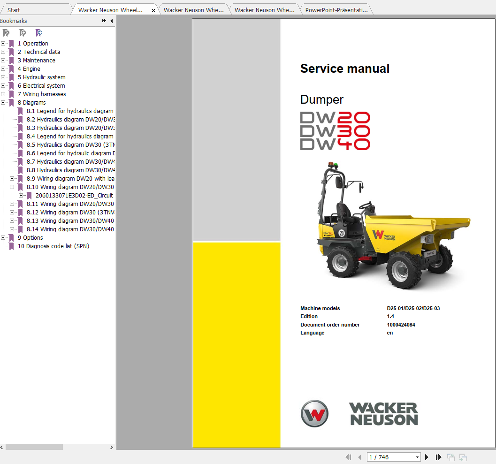
Task: Expand the 1 Operation bookmark
Action: (x=4, y=43)
